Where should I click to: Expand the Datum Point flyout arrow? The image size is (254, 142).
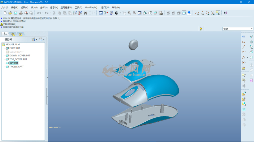pyautogui.click(x=247, y=57)
